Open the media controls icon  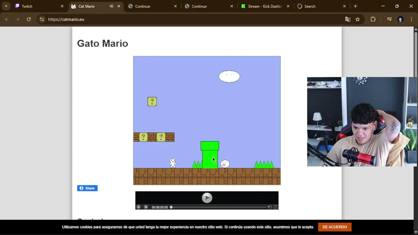click(x=389, y=19)
